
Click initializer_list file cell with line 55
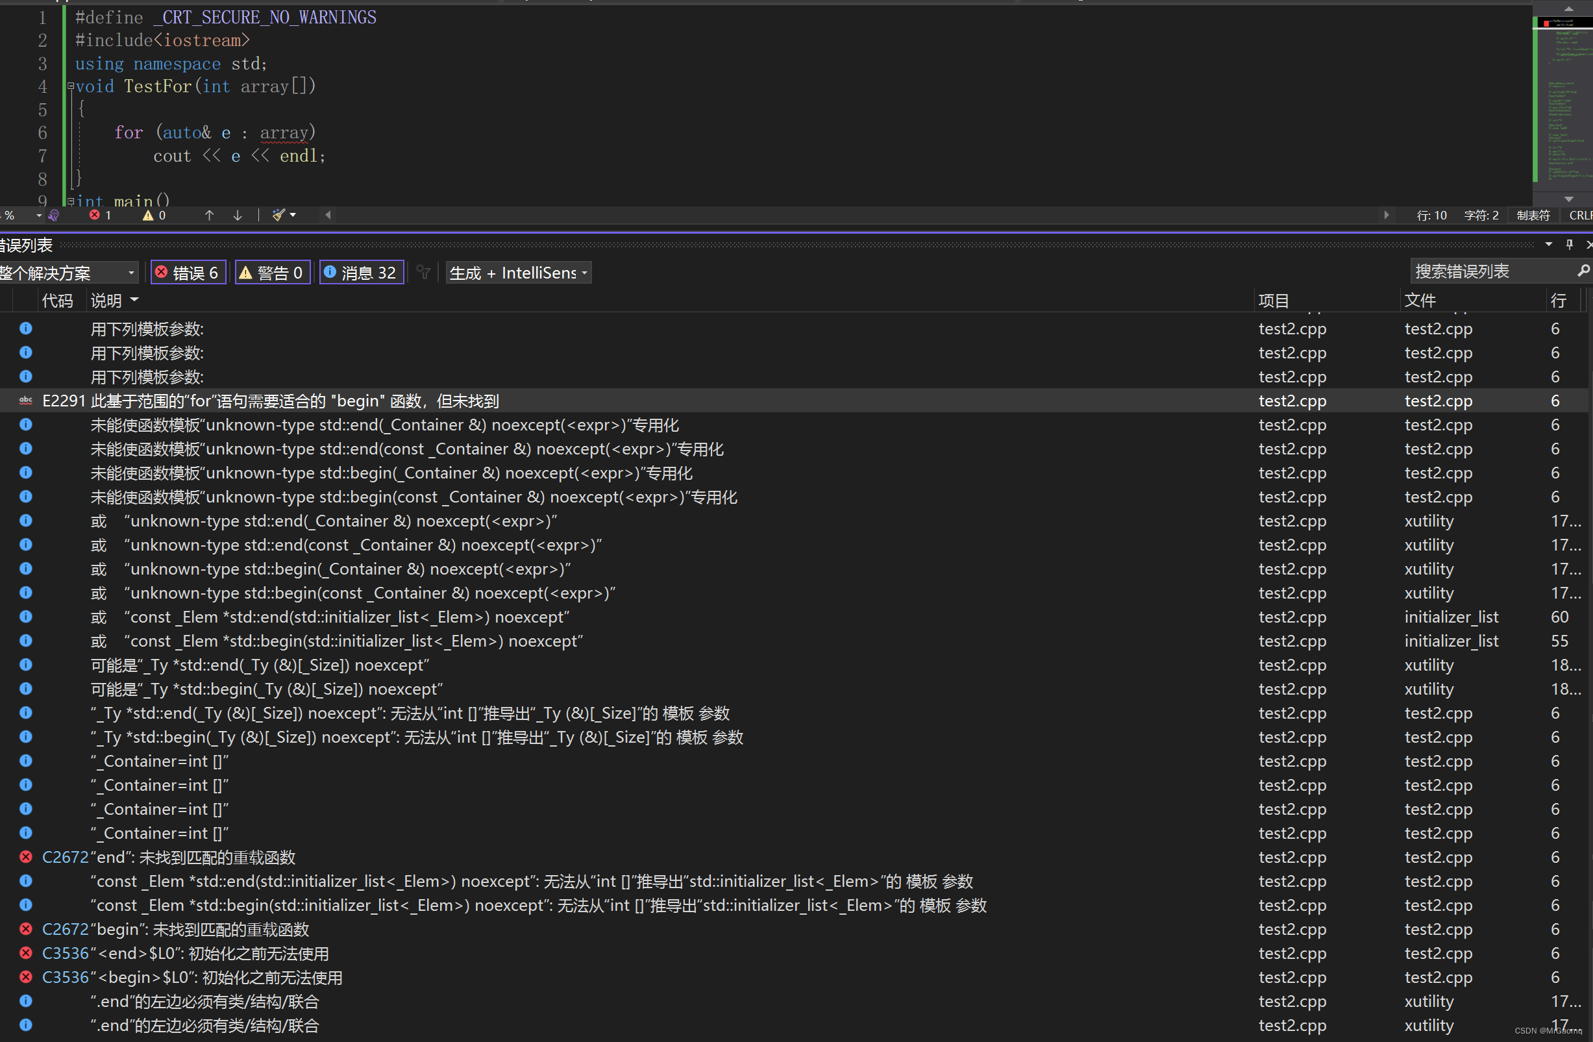click(1451, 641)
